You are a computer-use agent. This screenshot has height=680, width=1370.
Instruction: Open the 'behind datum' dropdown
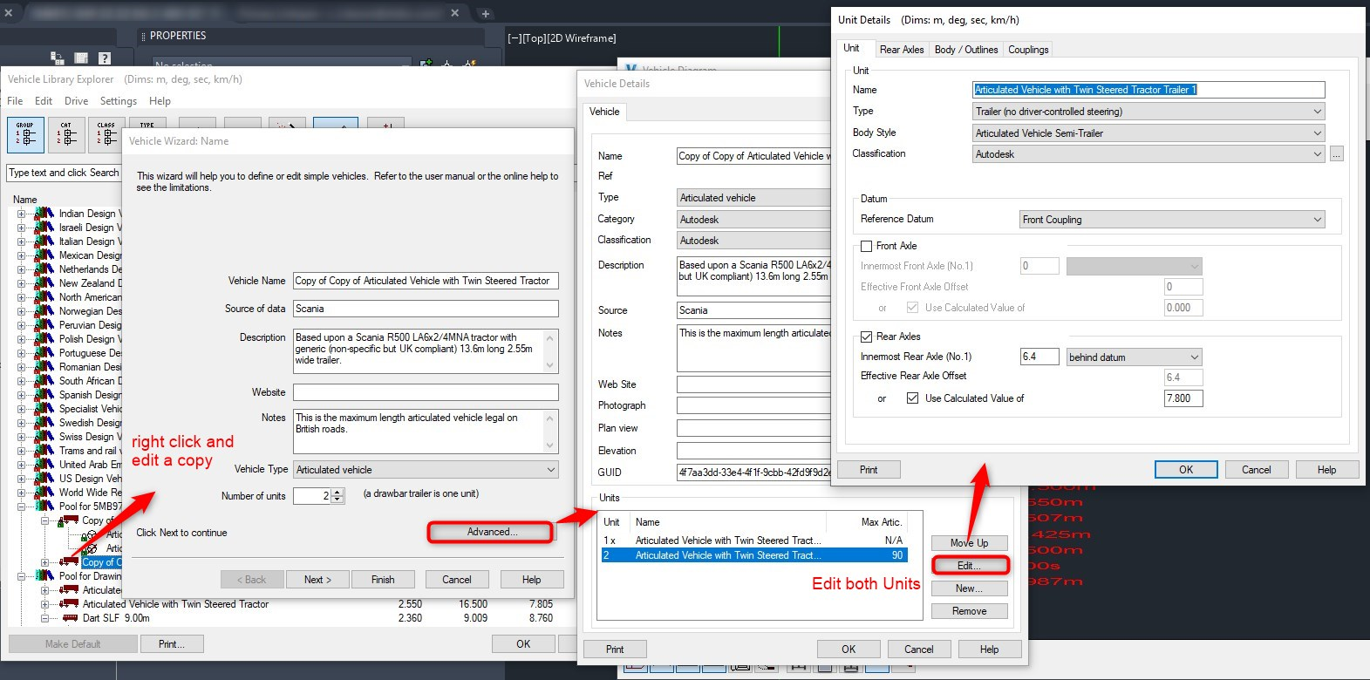1135,357
